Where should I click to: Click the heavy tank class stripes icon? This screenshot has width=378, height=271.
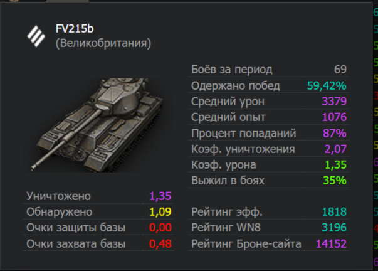coord(36,36)
